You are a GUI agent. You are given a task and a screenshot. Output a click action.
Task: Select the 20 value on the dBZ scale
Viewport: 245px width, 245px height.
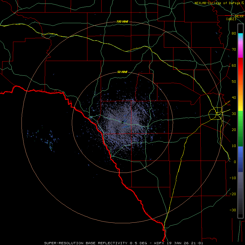click(234, 130)
